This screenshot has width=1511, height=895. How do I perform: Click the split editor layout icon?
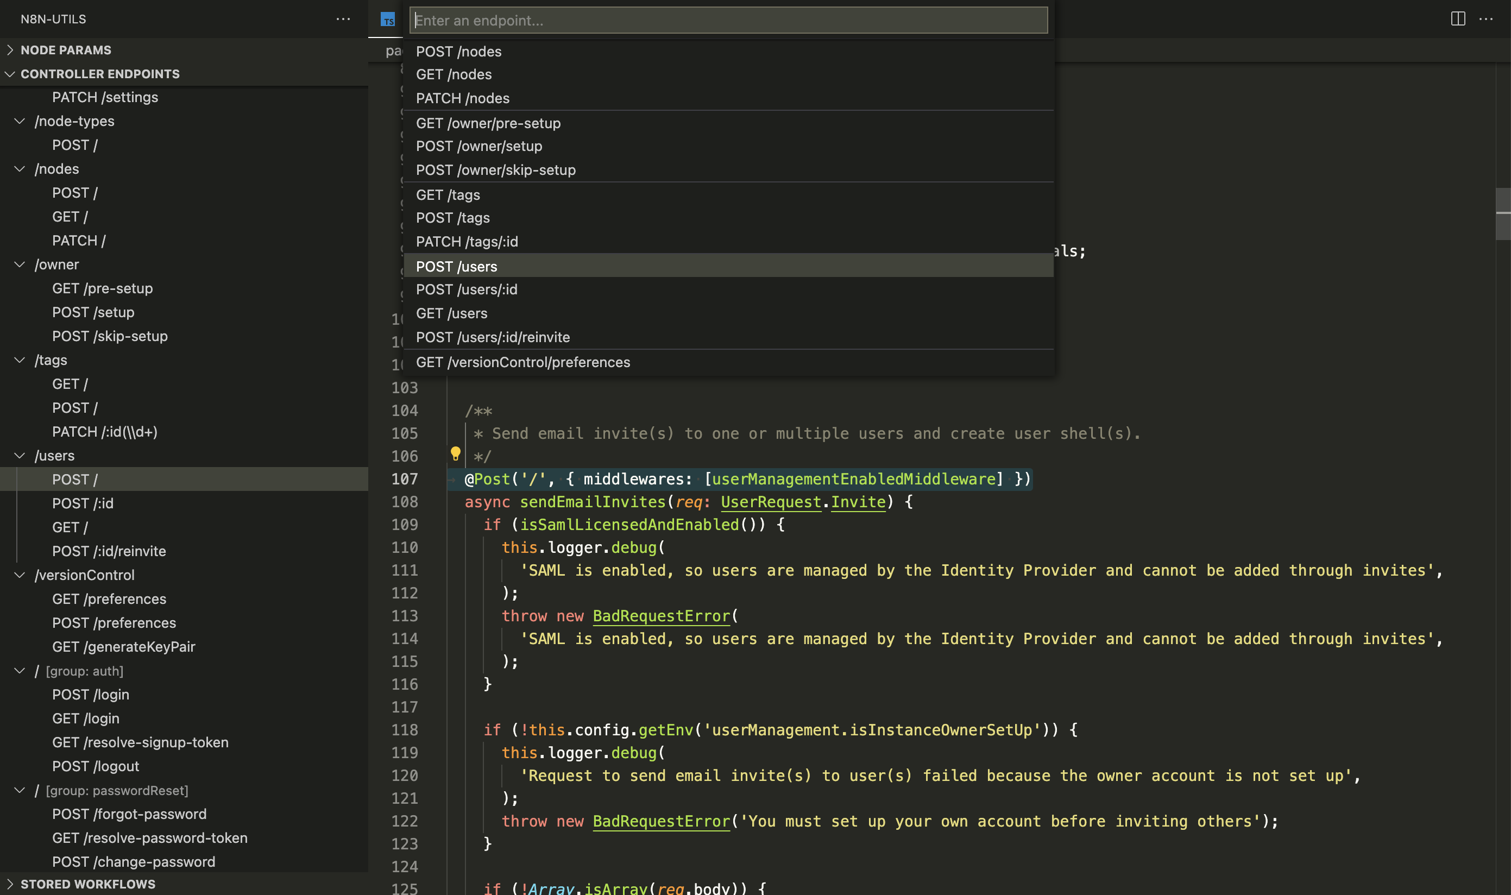(1457, 20)
